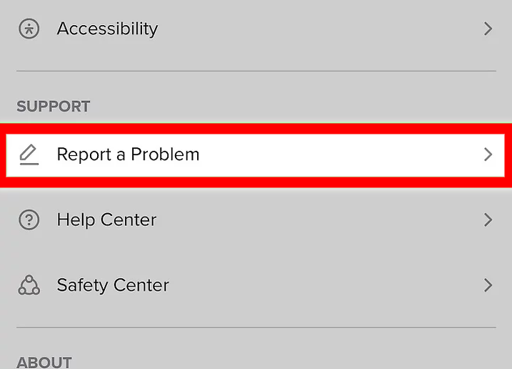Open the Accessibility settings label
The height and width of the screenshot is (369, 512).
107,29
